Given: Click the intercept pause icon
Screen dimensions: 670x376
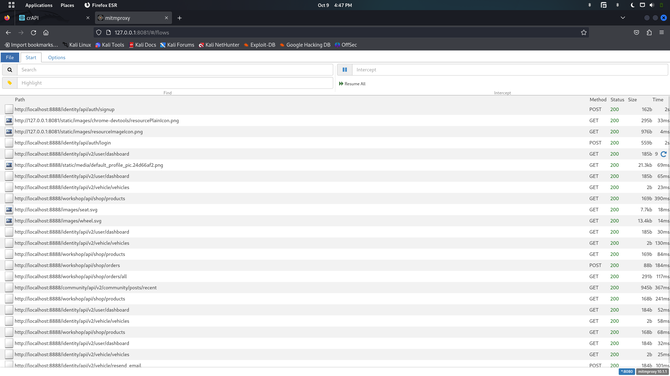Looking at the screenshot, I should pyautogui.click(x=345, y=70).
